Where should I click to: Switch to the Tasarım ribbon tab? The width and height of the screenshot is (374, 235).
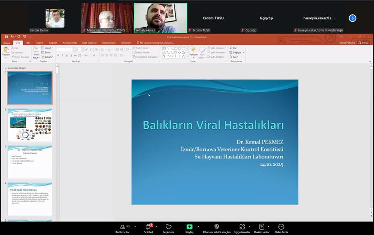click(x=39, y=42)
